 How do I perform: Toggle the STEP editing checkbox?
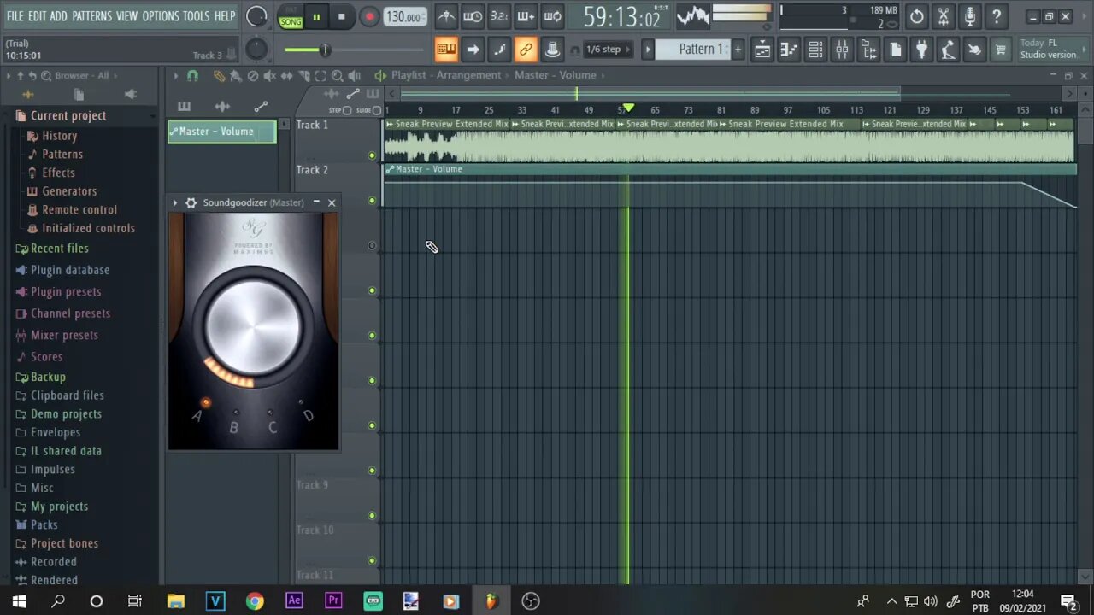[x=347, y=110]
